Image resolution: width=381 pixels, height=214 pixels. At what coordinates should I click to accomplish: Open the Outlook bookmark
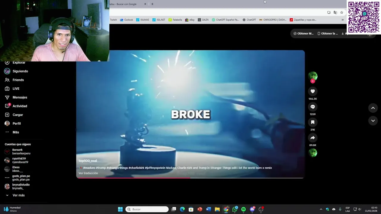click(x=127, y=20)
